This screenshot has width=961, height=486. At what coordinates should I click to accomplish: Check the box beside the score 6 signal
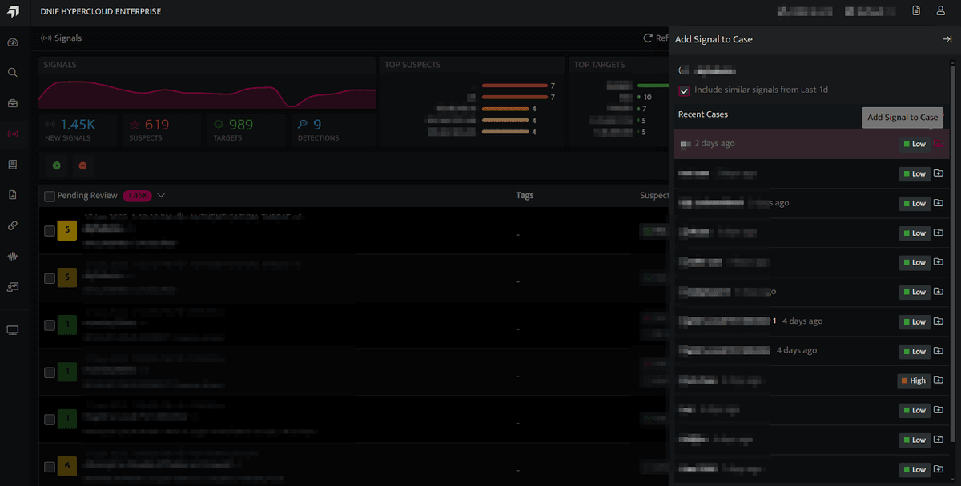click(50, 467)
